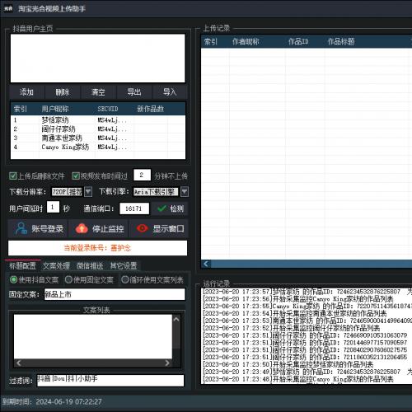Click the 文案列表 scroll left arrow

19,363
